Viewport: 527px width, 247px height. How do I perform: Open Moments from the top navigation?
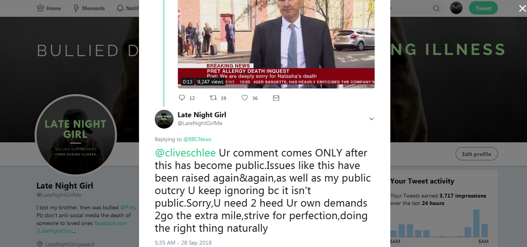point(89,8)
